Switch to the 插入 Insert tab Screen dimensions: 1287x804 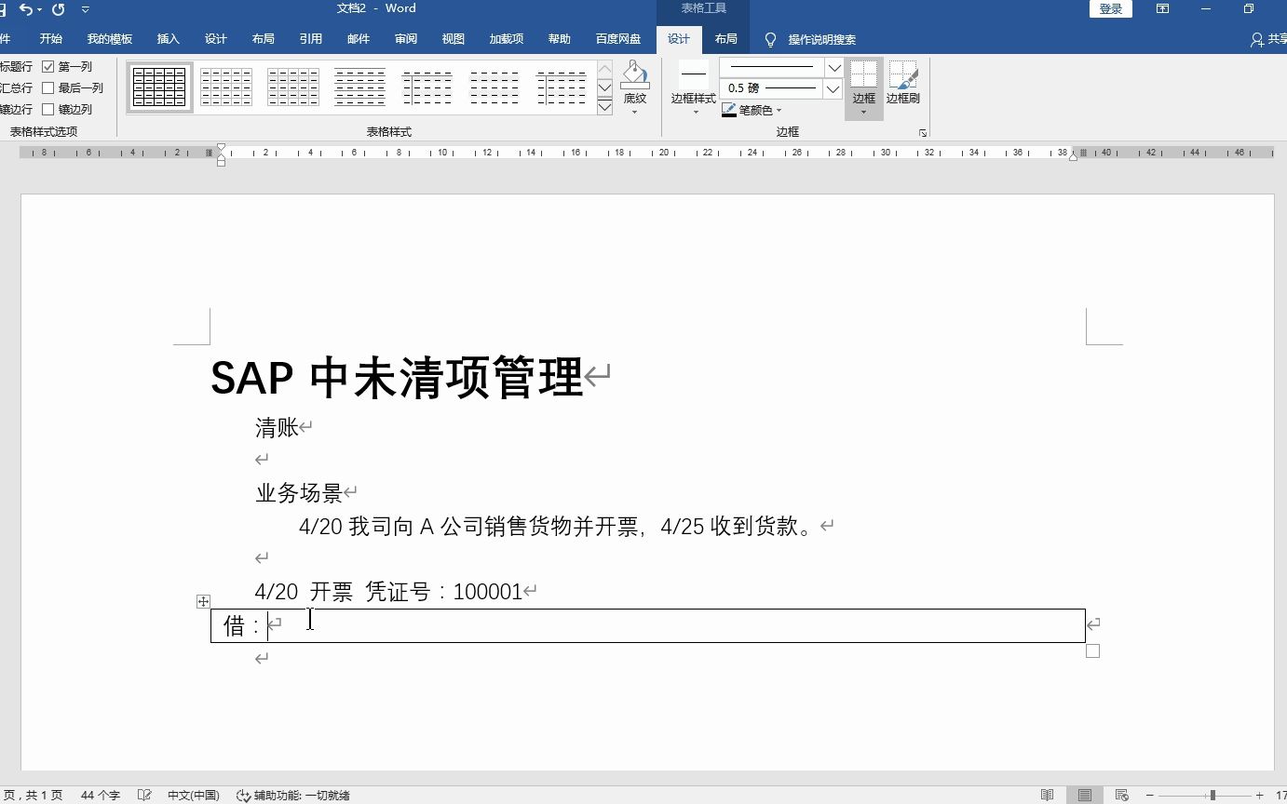tap(169, 39)
